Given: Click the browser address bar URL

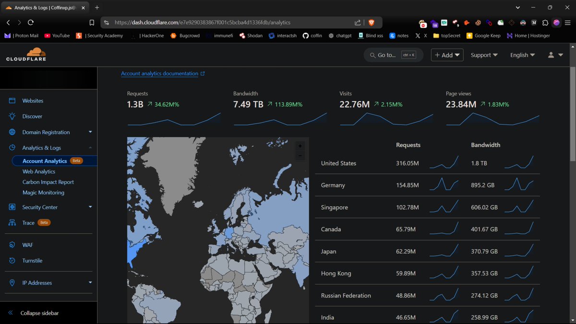Looking at the screenshot, I should (203, 22).
